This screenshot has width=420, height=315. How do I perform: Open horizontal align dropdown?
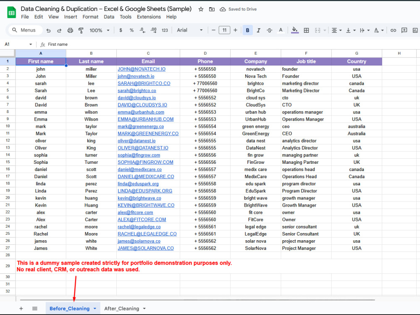pyautogui.click(x=336, y=30)
